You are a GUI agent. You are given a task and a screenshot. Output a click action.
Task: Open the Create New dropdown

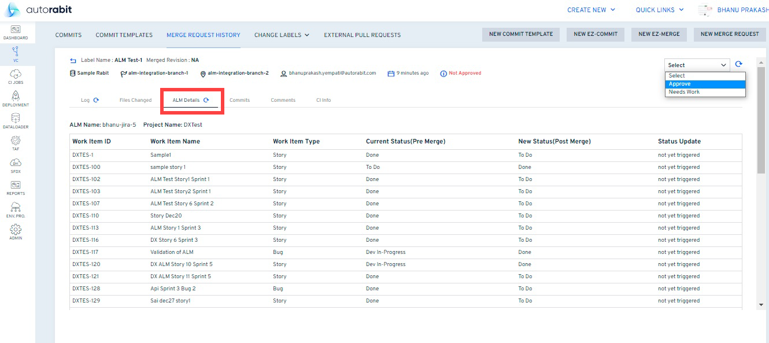(x=591, y=10)
